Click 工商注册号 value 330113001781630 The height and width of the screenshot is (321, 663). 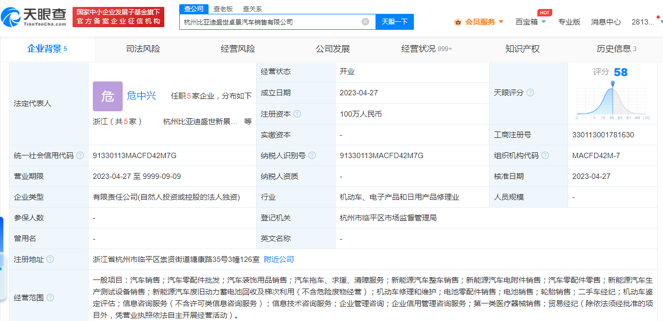tap(603, 135)
